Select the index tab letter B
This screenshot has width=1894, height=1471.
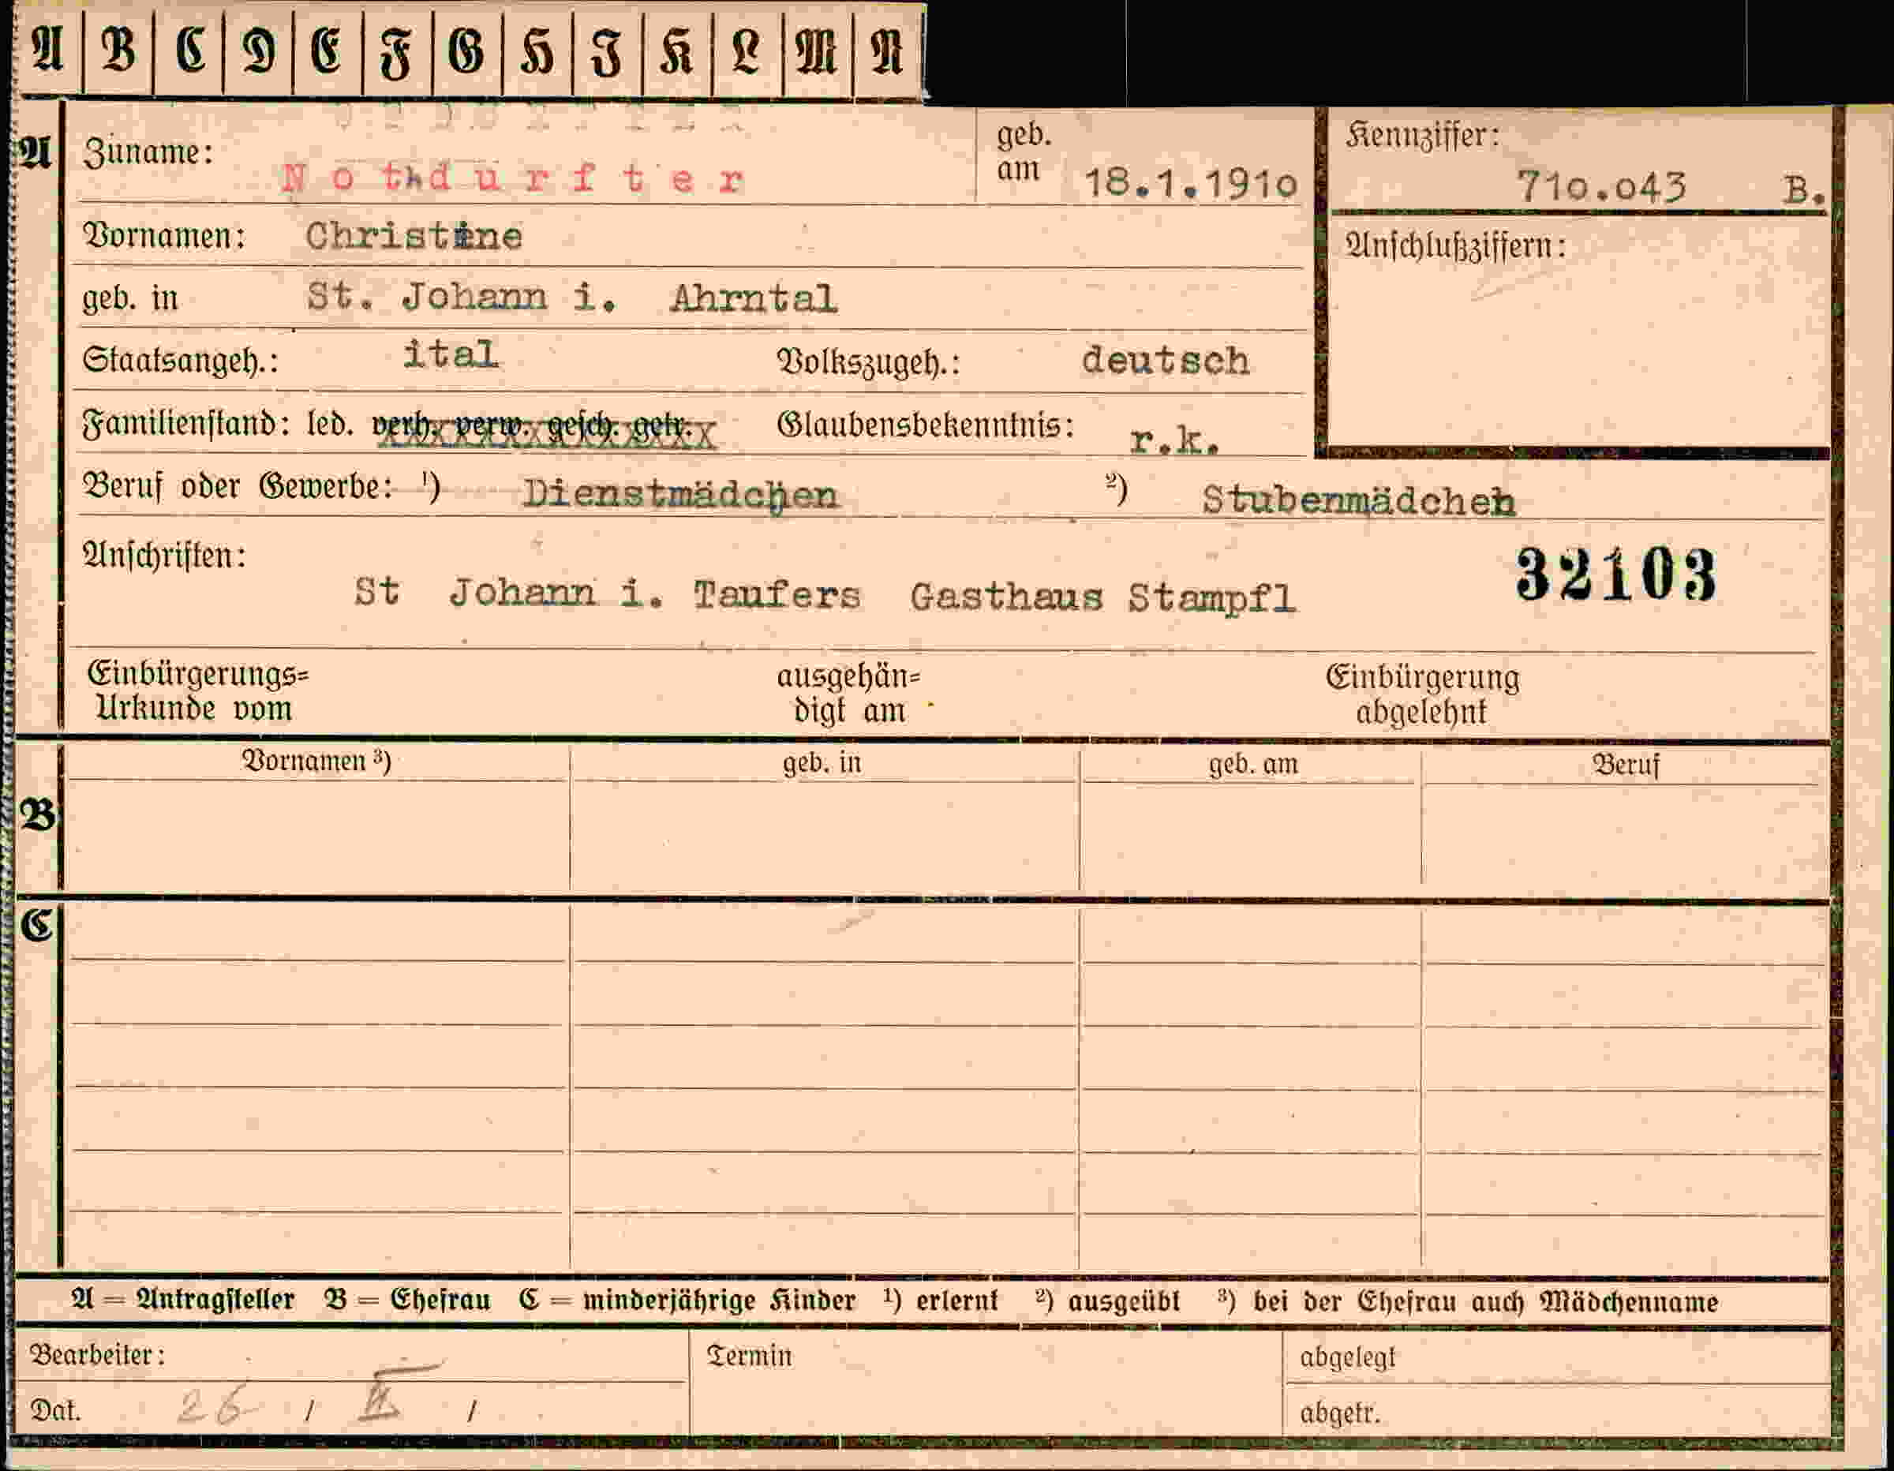[x=119, y=51]
